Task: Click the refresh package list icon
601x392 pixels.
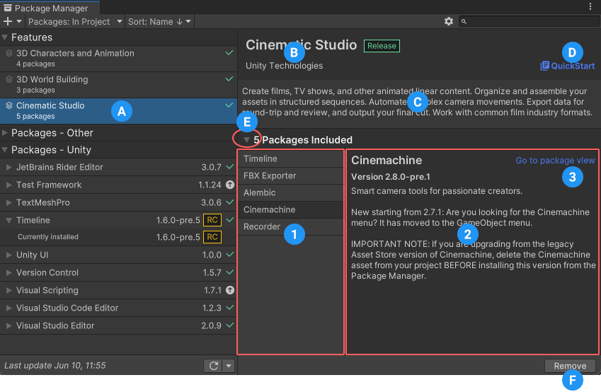Action: [x=213, y=366]
